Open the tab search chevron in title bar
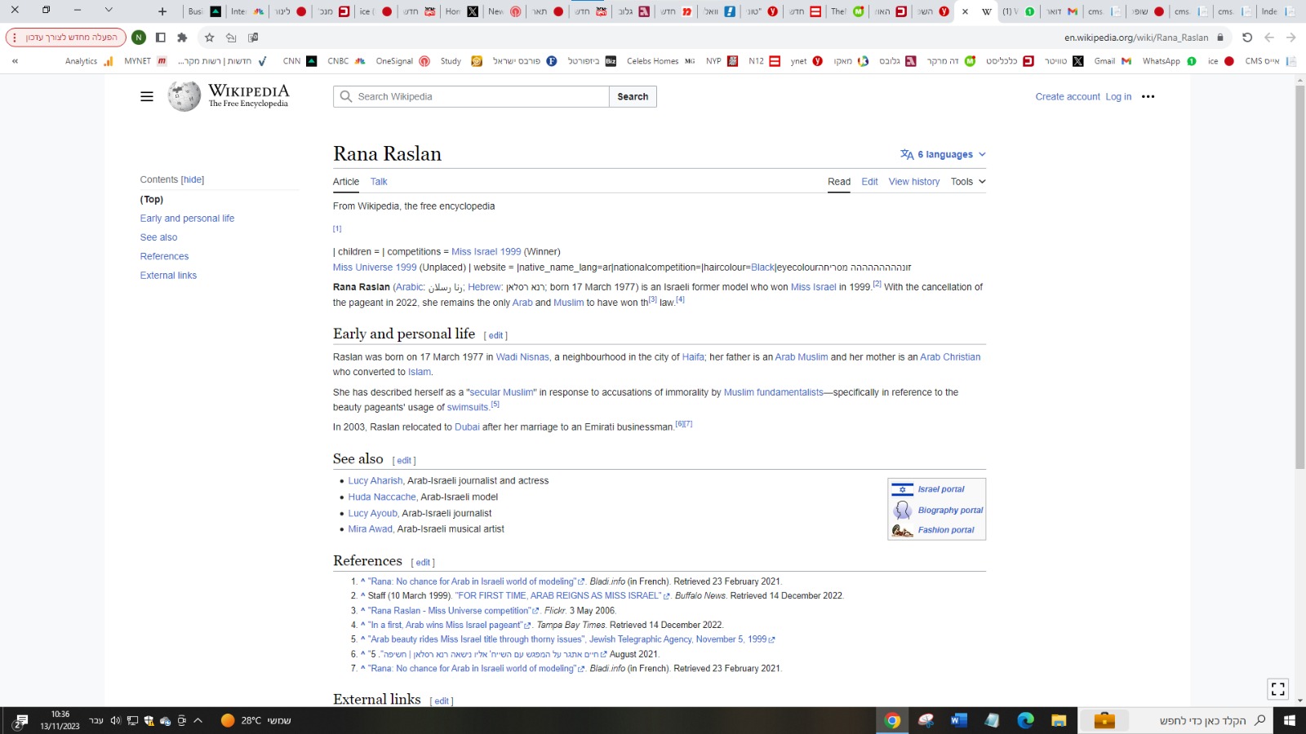This screenshot has height=734, width=1306. (109, 11)
